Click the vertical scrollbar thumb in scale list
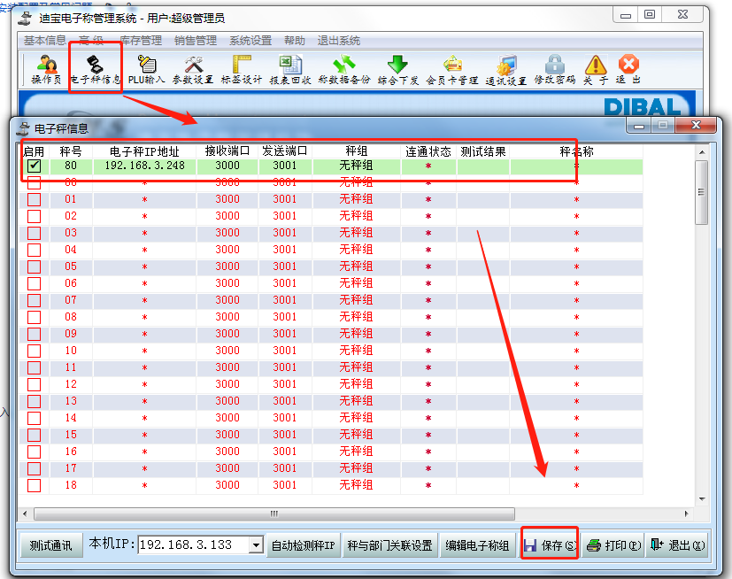The width and height of the screenshot is (732, 579). [x=701, y=192]
